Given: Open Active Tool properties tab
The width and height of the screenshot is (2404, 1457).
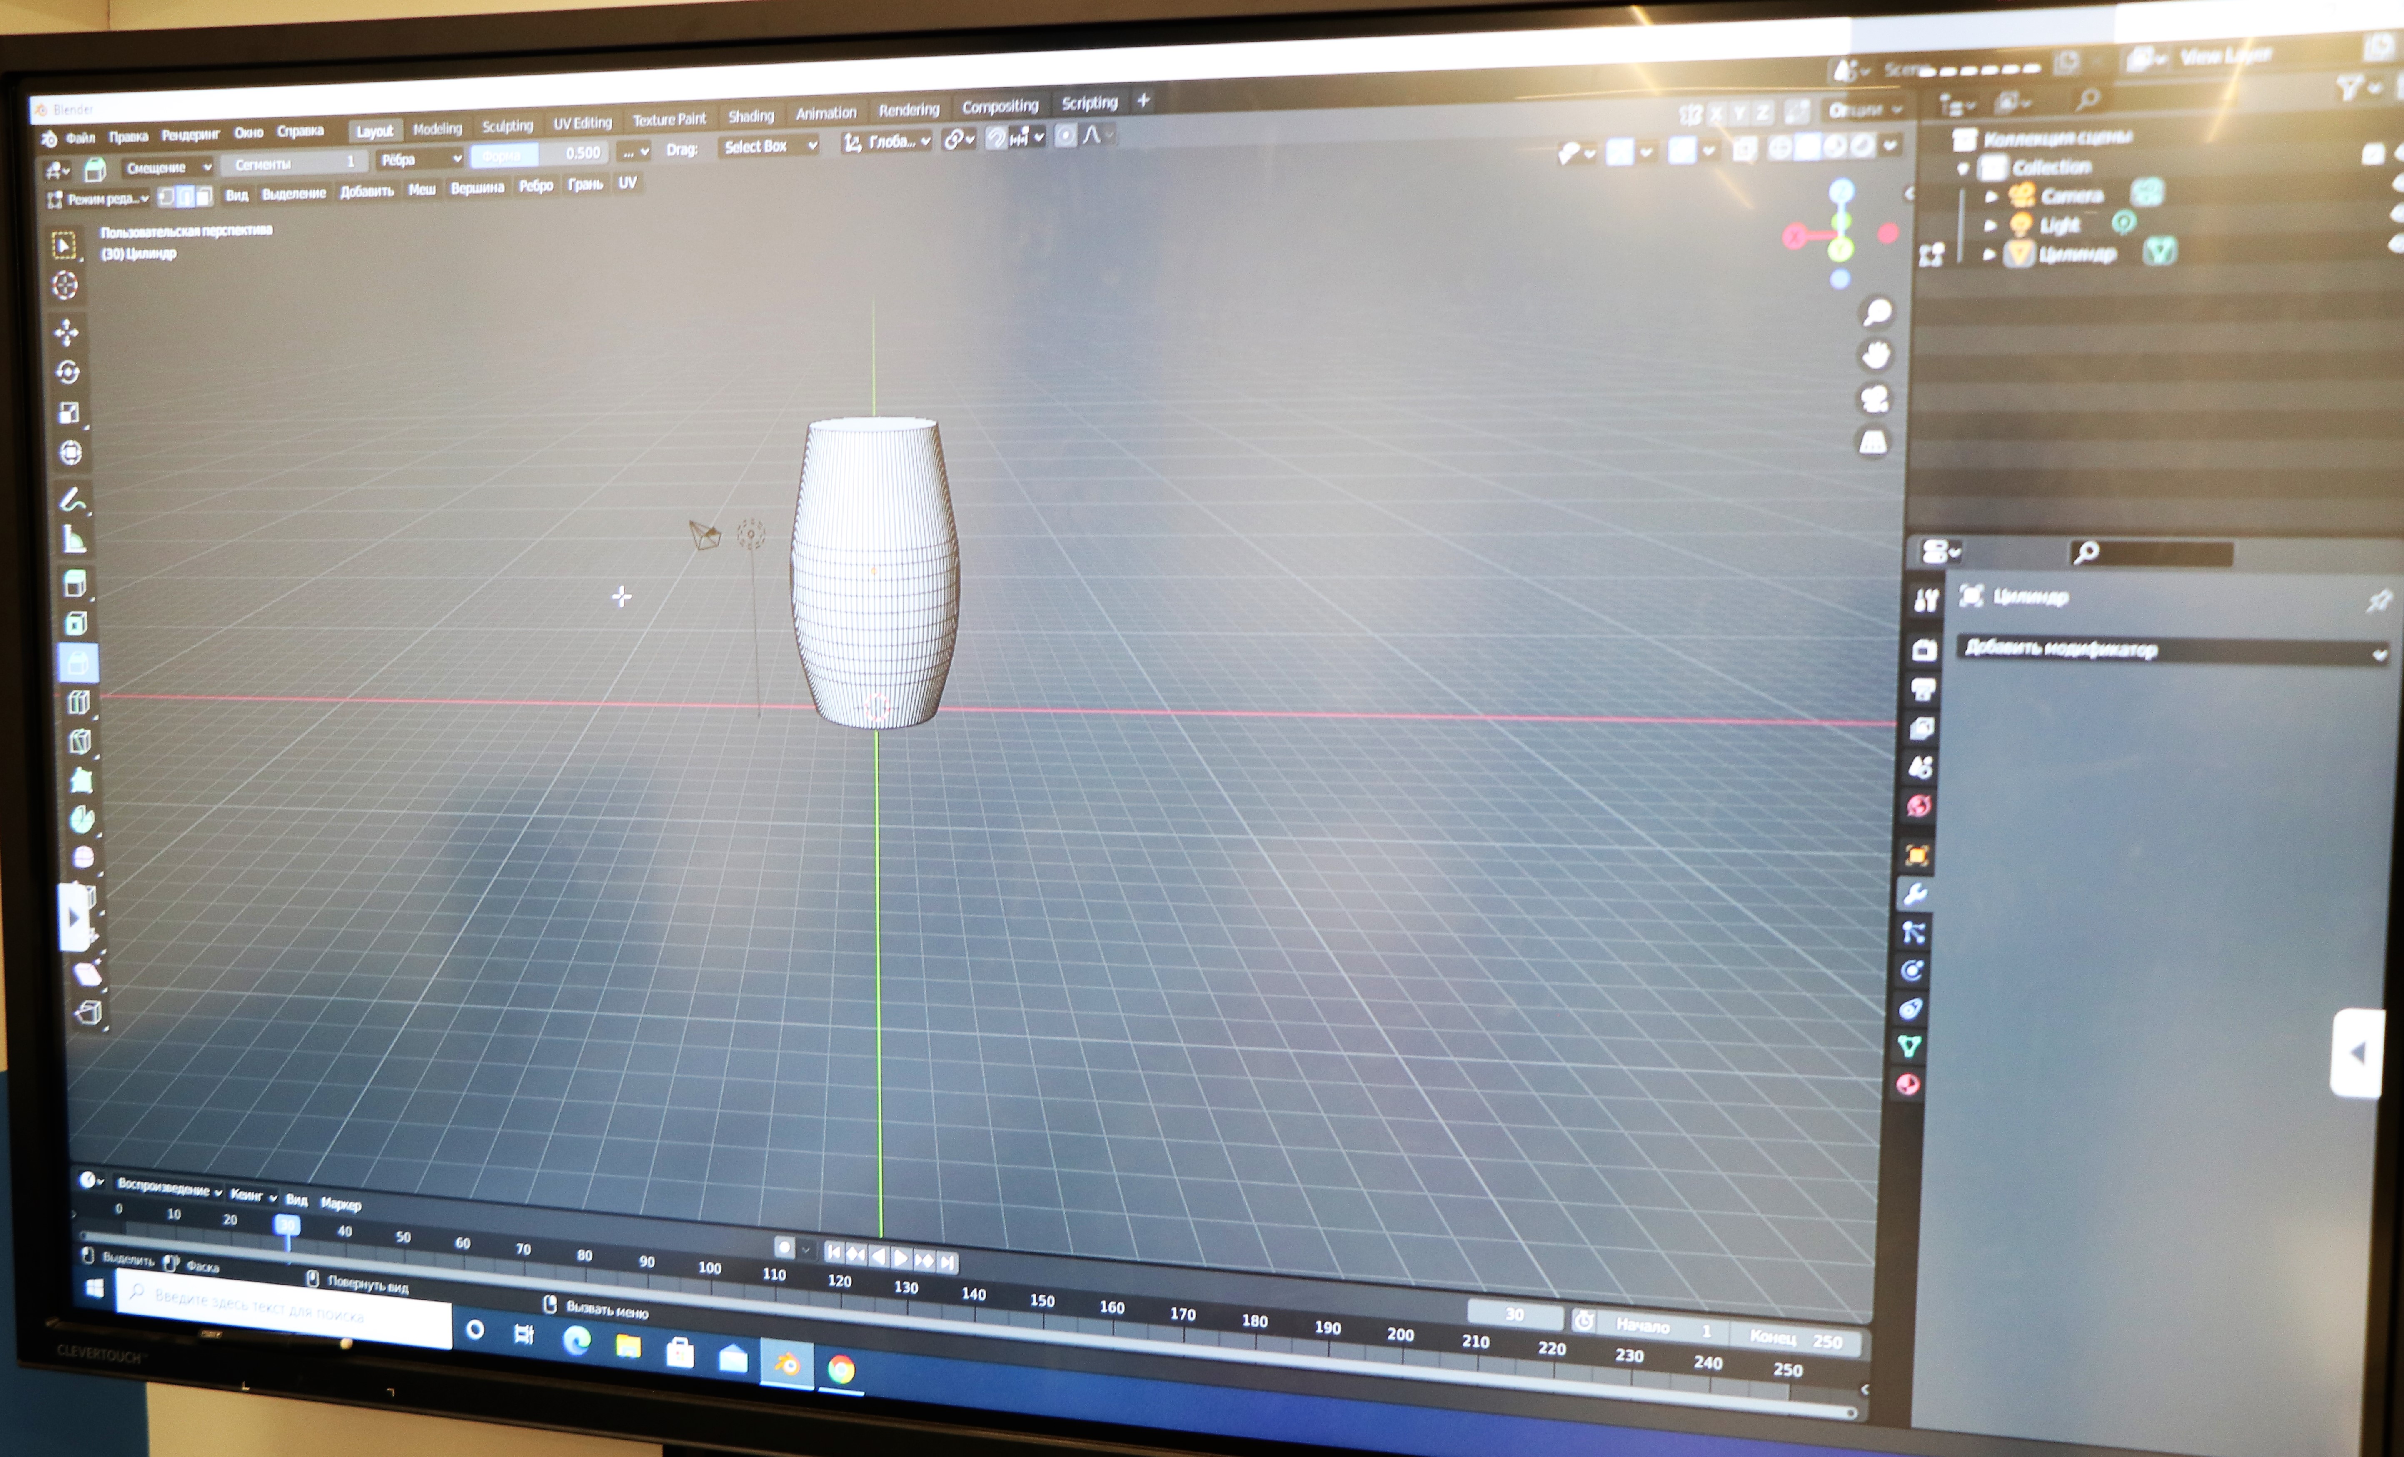Looking at the screenshot, I should (1925, 600).
